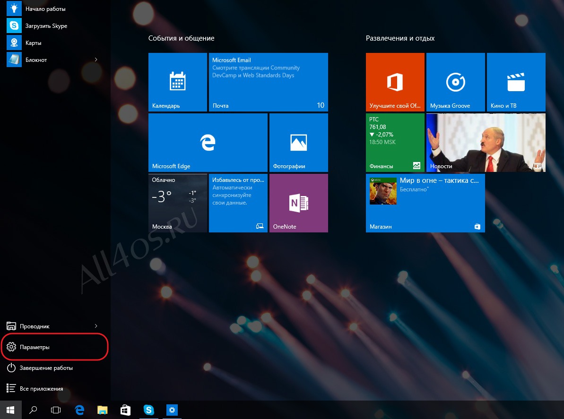Click the Развлечения и отдых group header
The width and height of the screenshot is (564, 419).
(400, 38)
